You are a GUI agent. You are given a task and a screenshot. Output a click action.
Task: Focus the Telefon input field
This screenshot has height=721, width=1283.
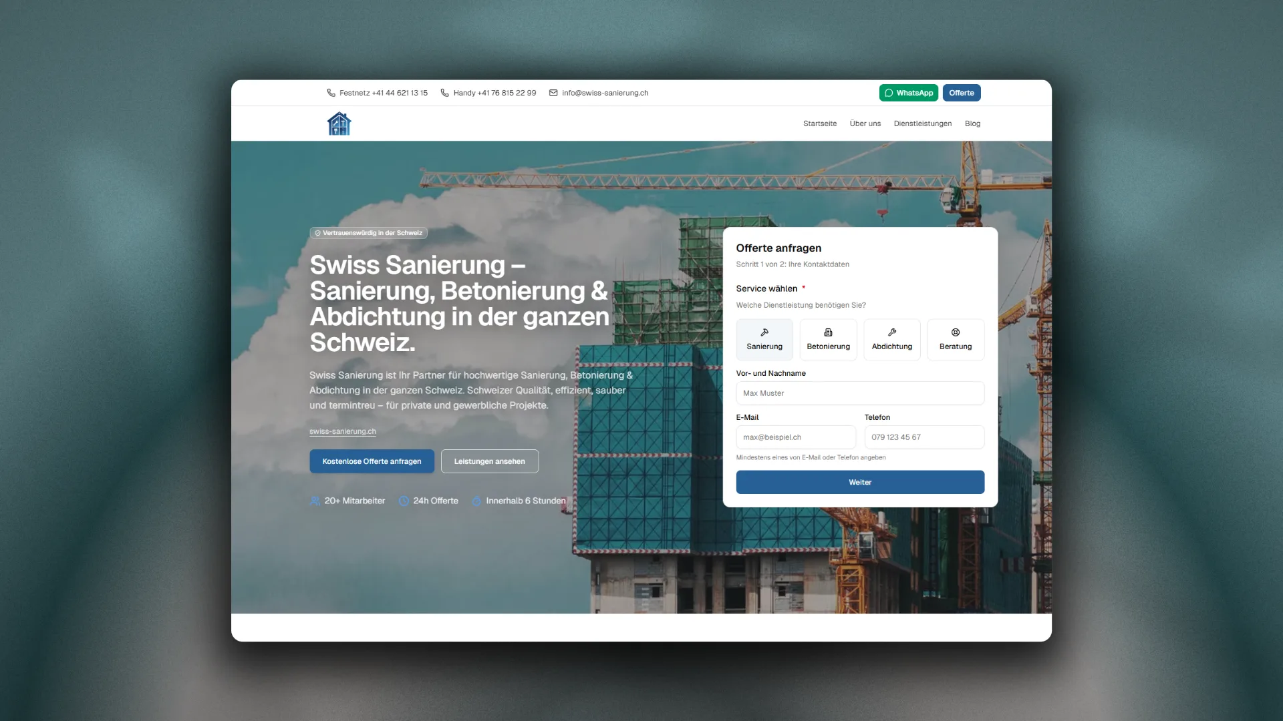tap(924, 437)
